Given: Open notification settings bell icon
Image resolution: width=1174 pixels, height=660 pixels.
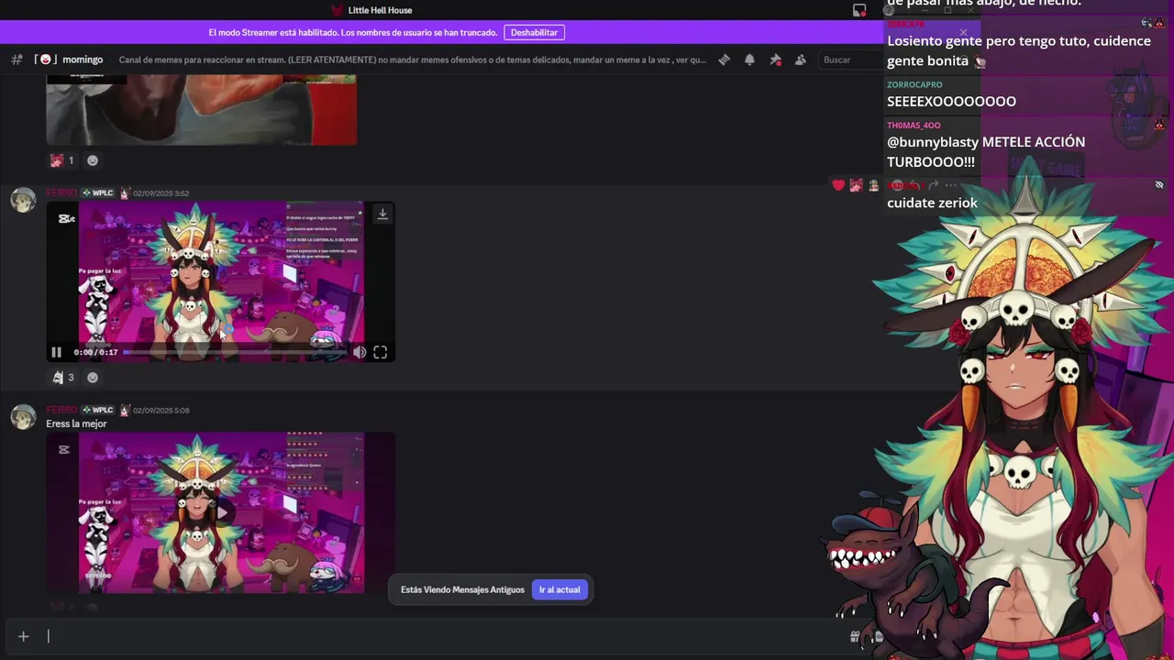Looking at the screenshot, I should [749, 60].
